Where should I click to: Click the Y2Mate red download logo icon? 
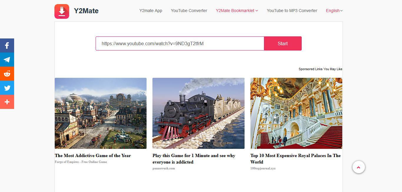(x=62, y=11)
